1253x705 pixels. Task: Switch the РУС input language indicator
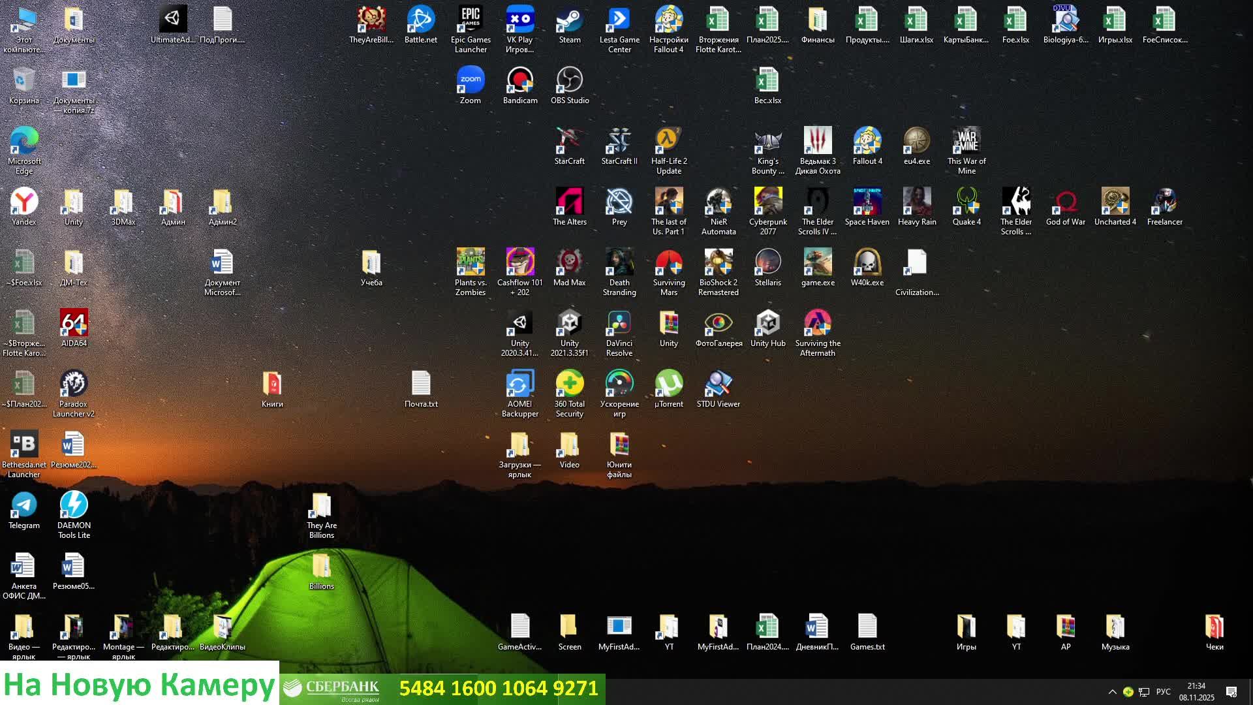(1163, 692)
